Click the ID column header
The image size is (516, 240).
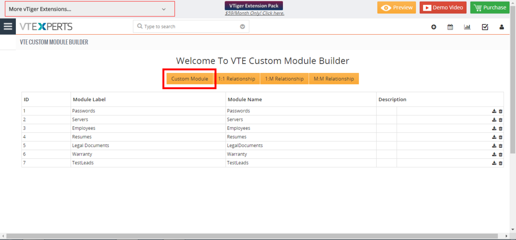[x=46, y=99]
